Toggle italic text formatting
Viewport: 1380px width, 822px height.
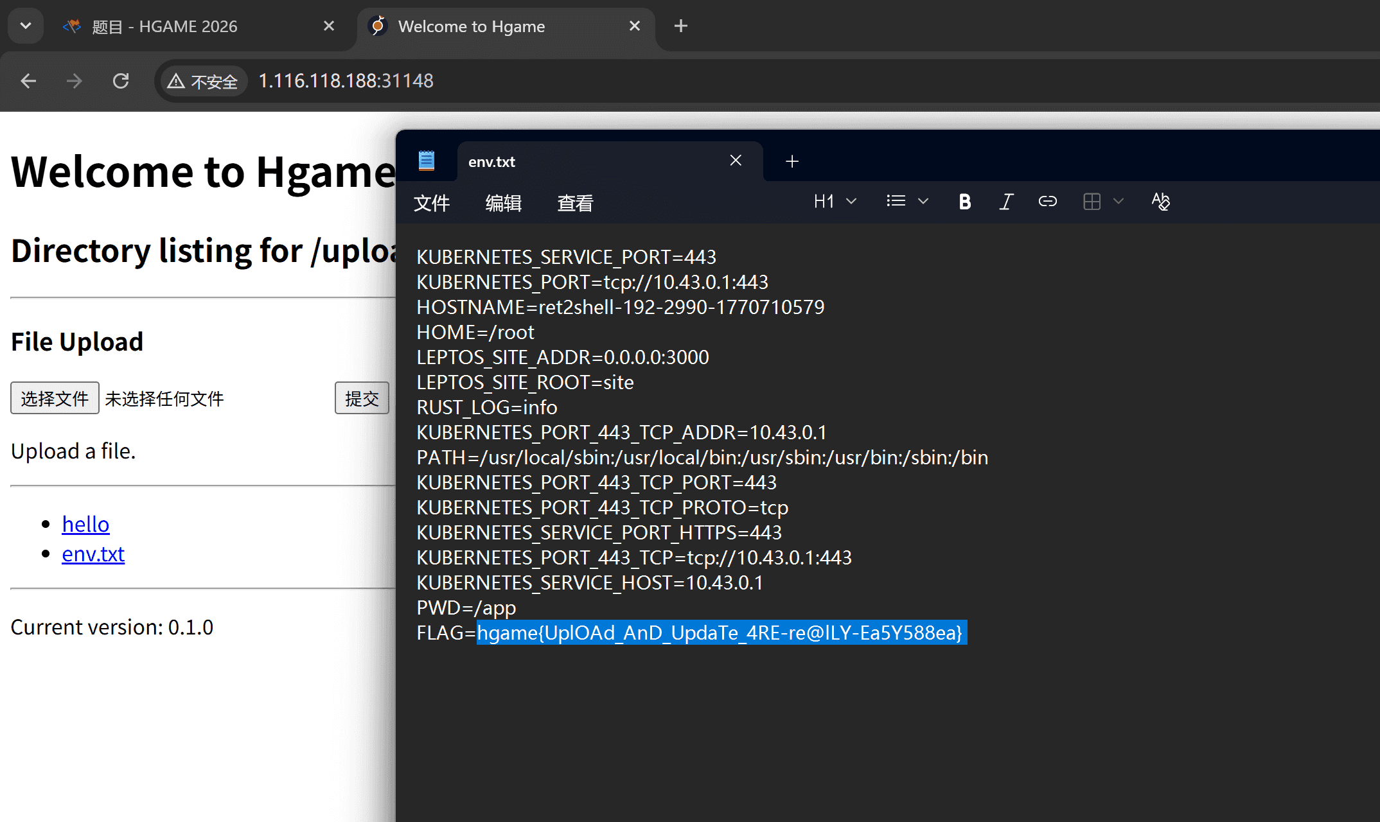[1006, 202]
